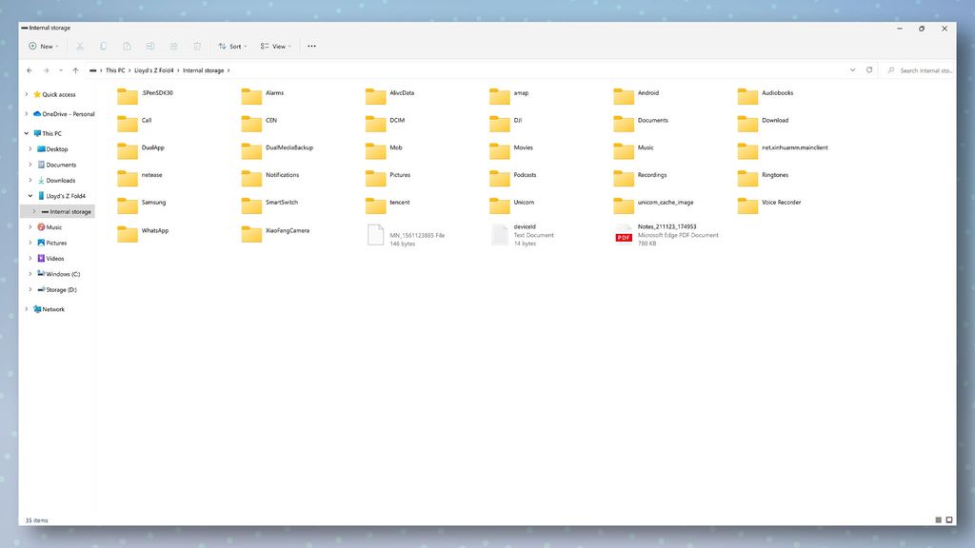Click the Paste icon in the toolbar

click(126, 46)
